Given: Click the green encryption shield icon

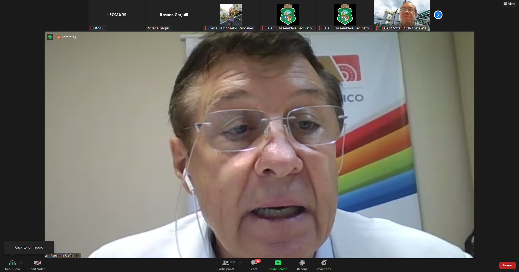Looking at the screenshot, I should coord(50,37).
